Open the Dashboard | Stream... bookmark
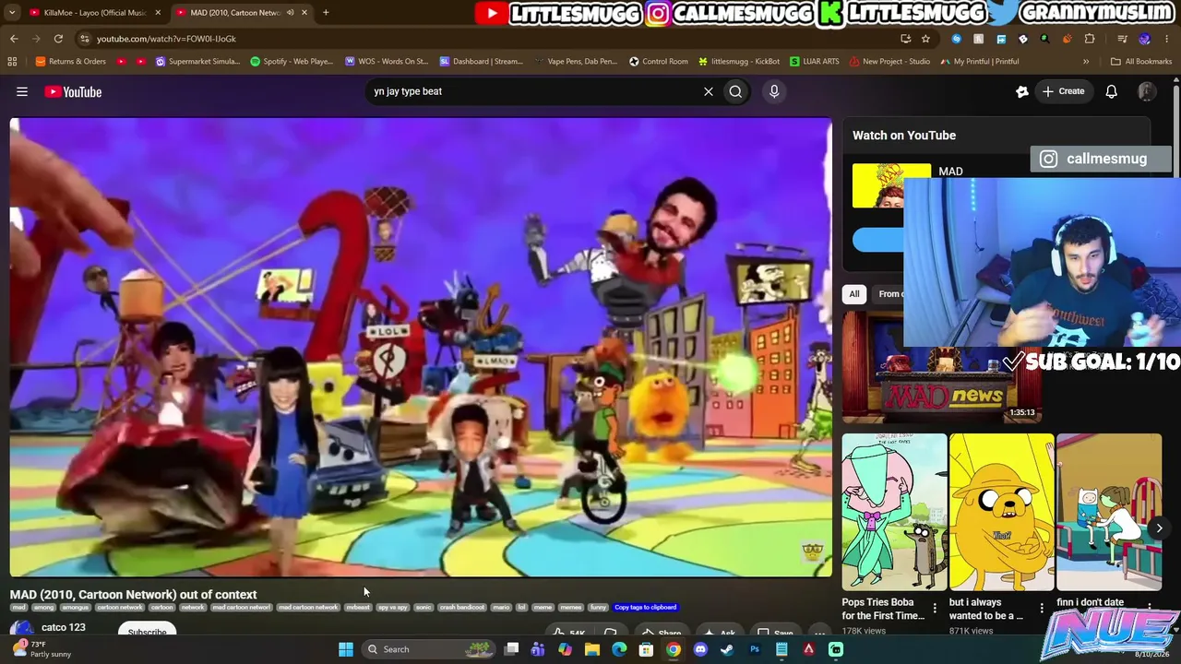Image resolution: width=1181 pixels, height=664 pixels. [x=482, y=62]
